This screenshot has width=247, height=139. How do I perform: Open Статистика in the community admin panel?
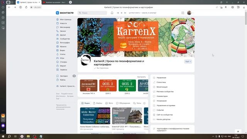[x=159, y=82]
